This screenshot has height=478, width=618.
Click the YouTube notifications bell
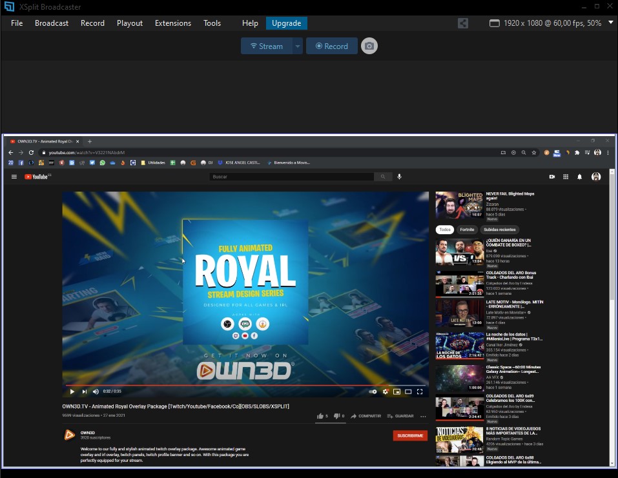579,177
